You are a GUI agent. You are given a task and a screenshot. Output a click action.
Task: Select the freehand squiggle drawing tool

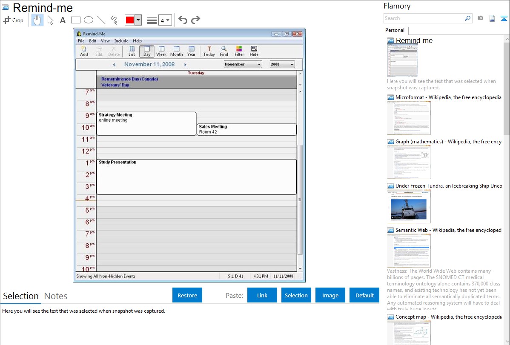point(114,20)
